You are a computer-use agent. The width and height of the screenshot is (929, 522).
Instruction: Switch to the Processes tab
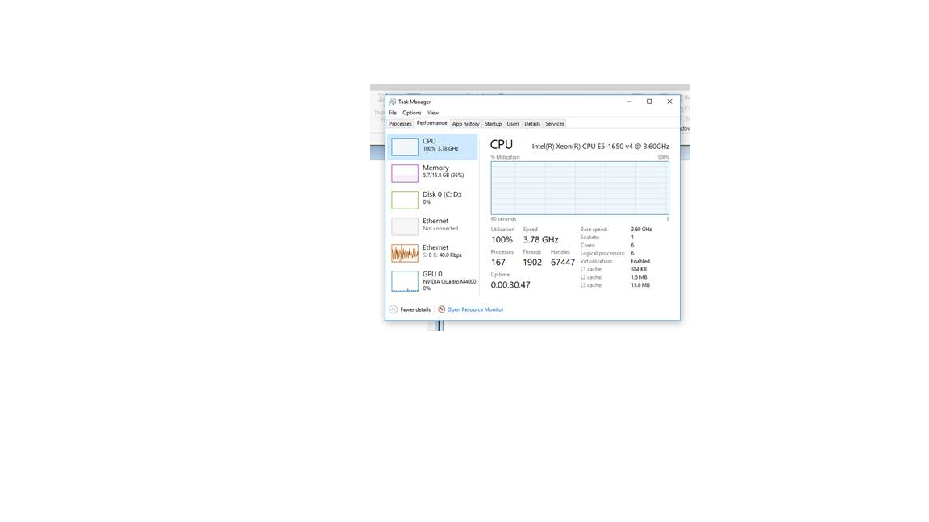(x=400, y=123)
